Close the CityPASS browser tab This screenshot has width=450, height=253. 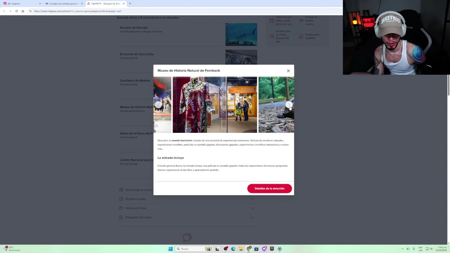(123, 4)
